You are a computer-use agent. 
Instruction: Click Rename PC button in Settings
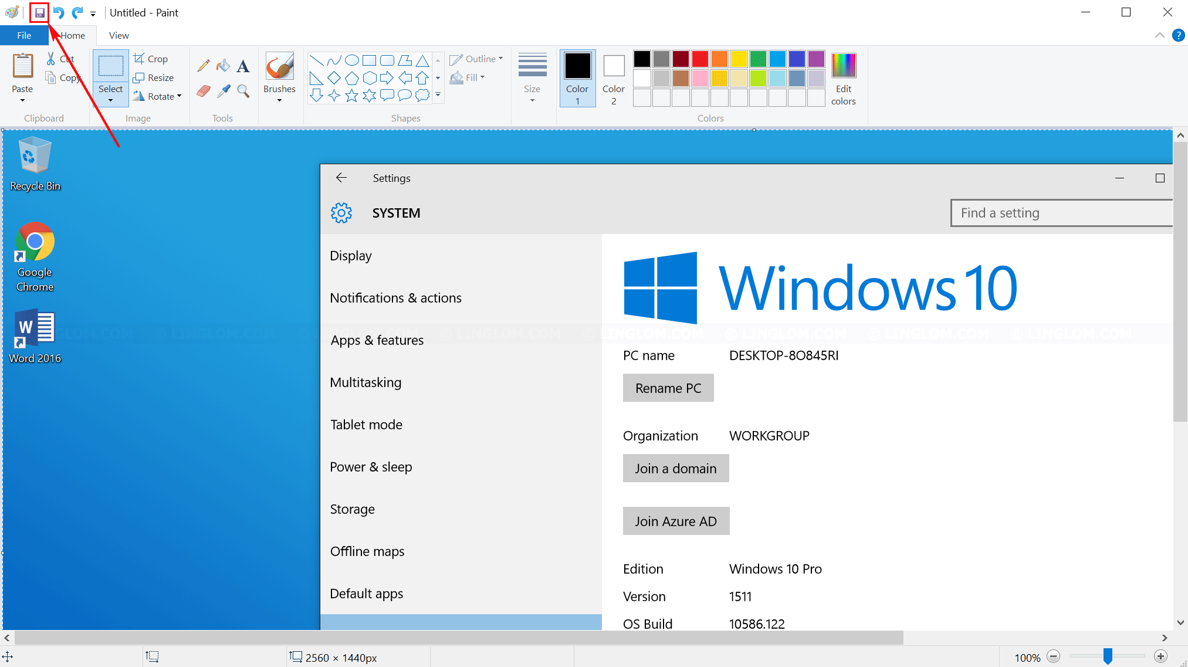[x=668, y=388]
